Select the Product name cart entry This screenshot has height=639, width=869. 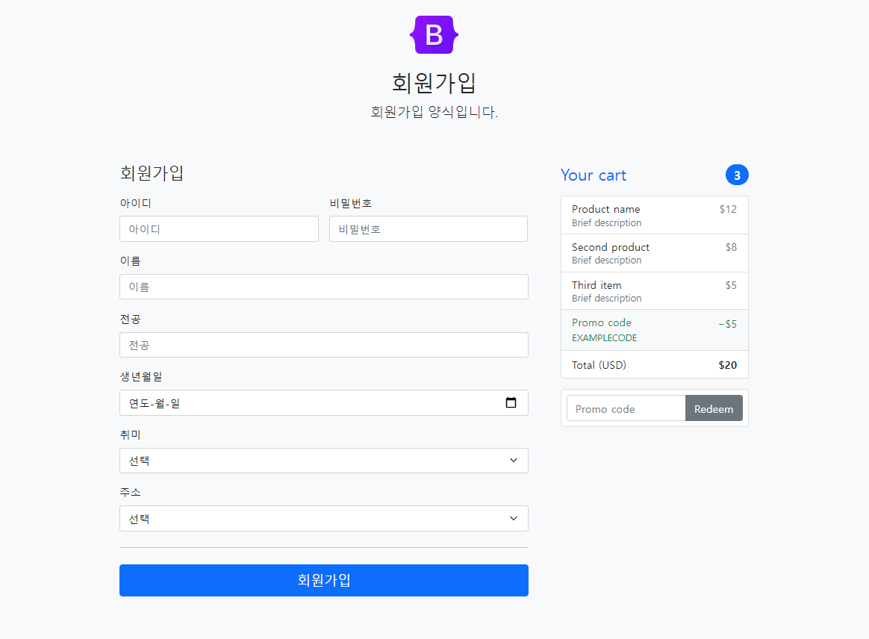click(x=655, y=214)
